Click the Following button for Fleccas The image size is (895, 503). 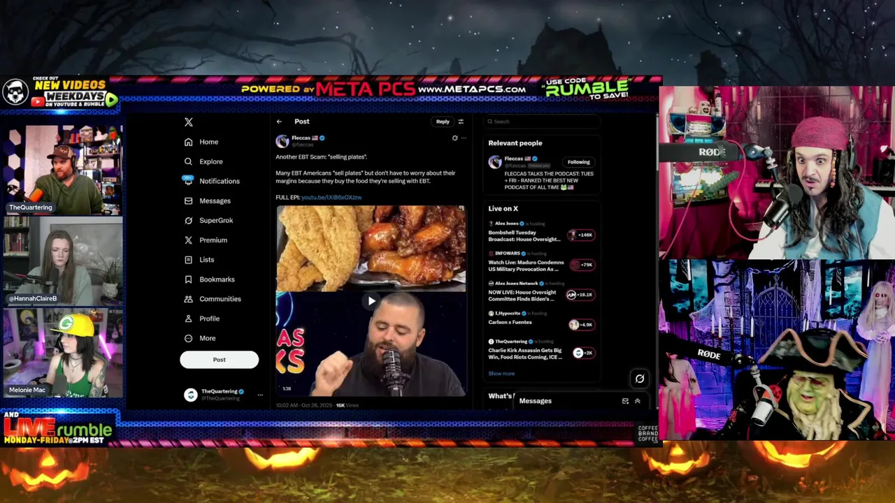[578, 162]
